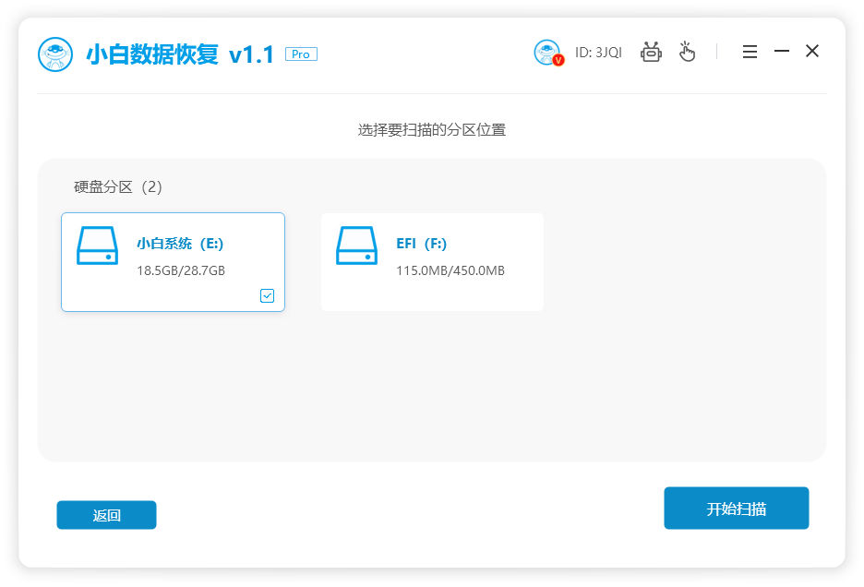Click the 小白数据恢复 v1.1 title text
Screen dimensions: 864x587
pos(180,54)
